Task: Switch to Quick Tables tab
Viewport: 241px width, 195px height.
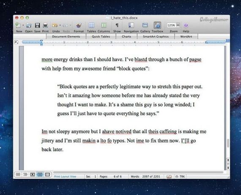Action: coord(101,37)
